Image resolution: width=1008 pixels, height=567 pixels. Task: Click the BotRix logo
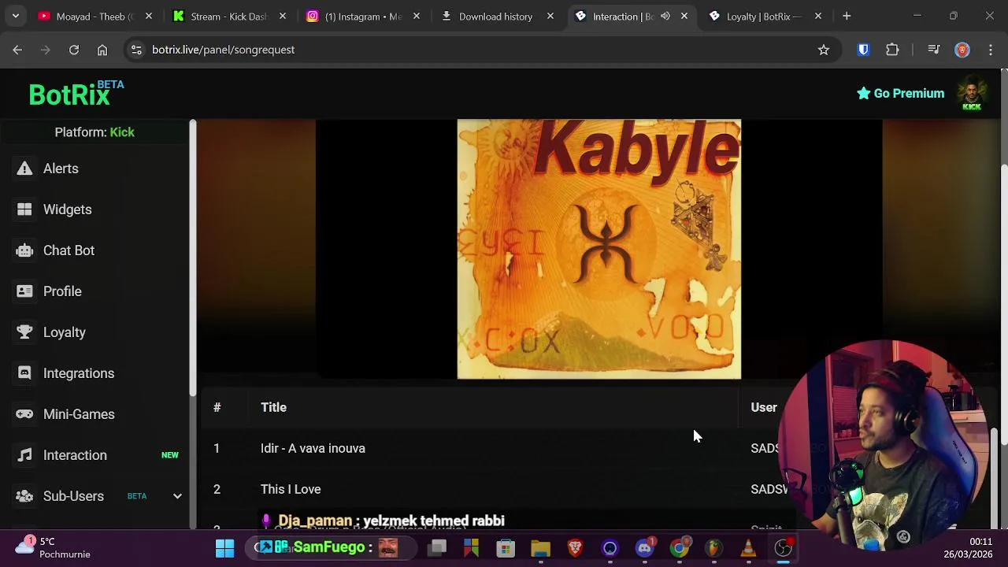point(76,94)
